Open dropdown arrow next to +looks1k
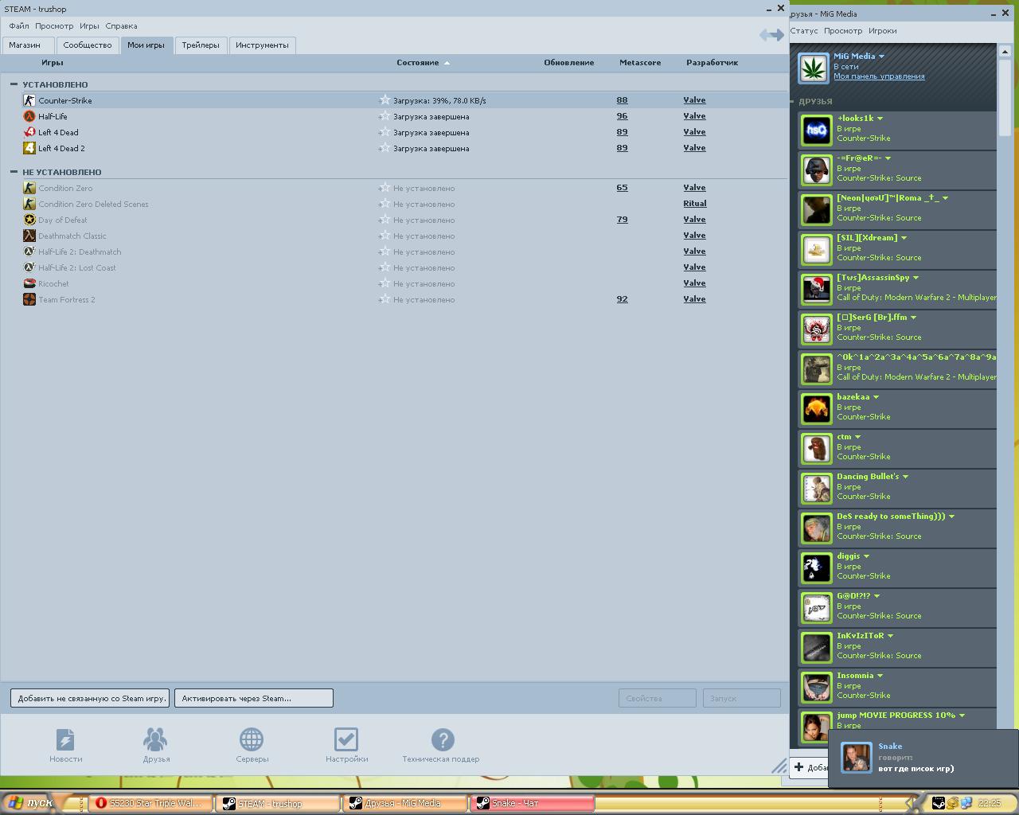The image size is (1019, 815). pos(880,119)
